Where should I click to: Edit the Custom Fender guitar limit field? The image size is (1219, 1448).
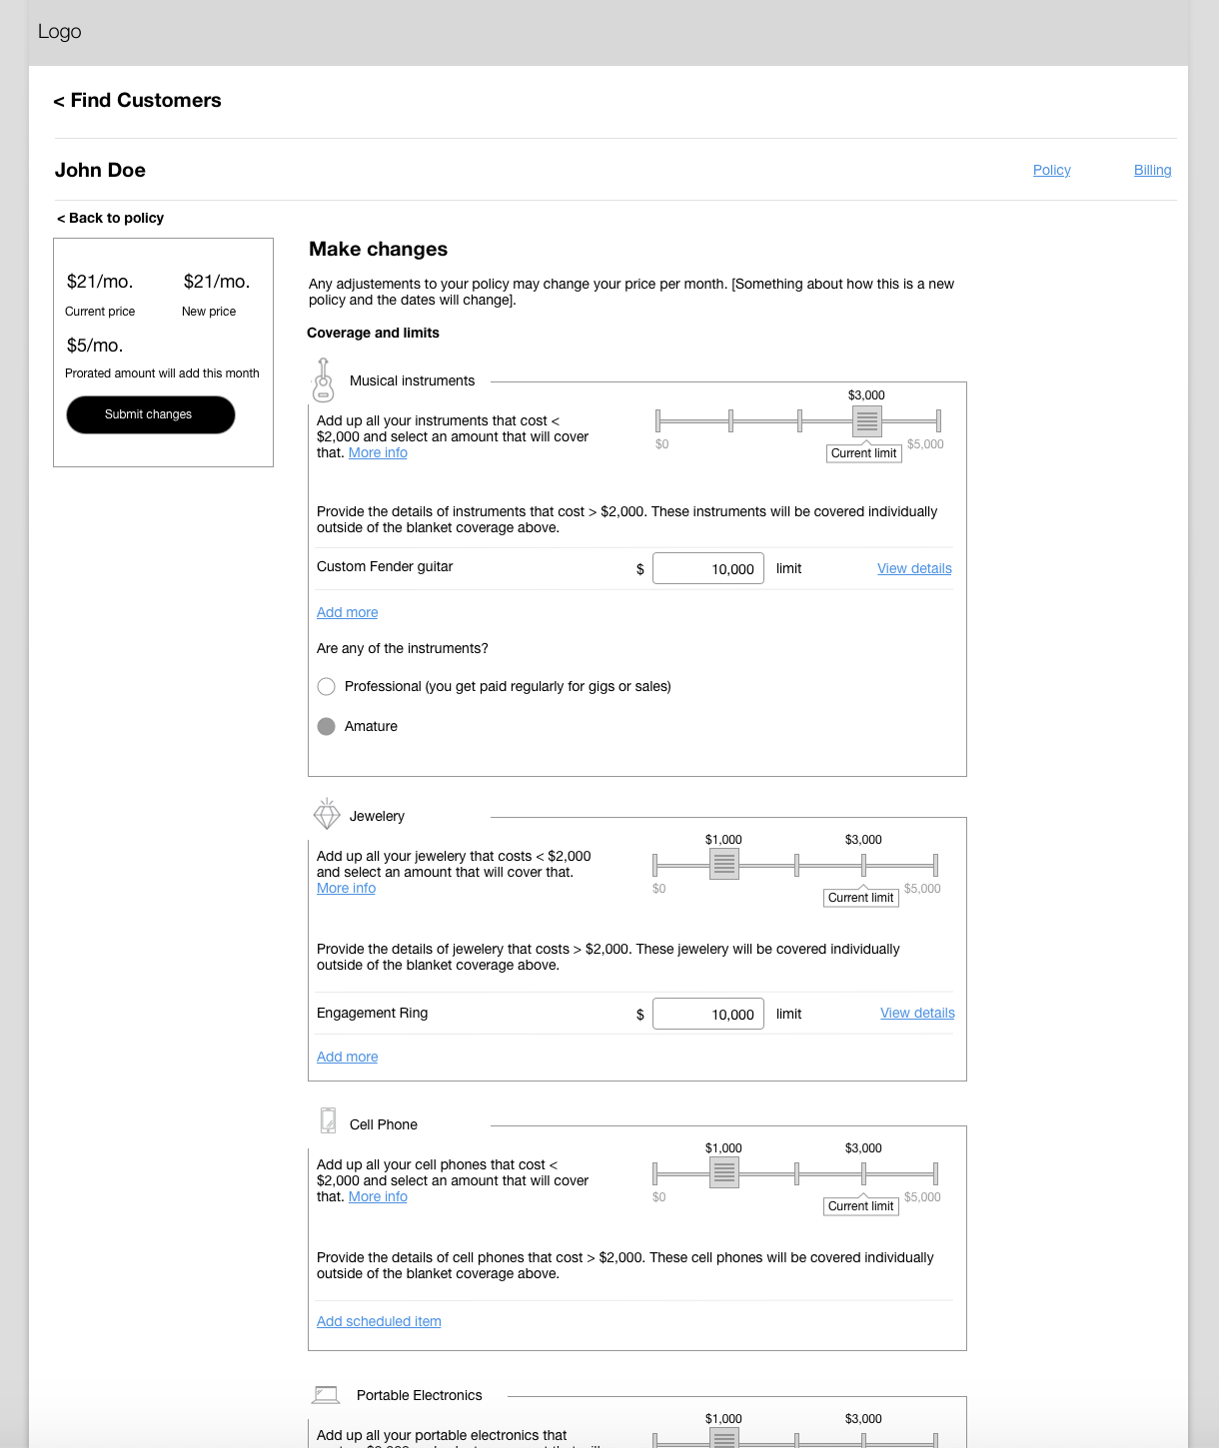click(x=707, y=569)
